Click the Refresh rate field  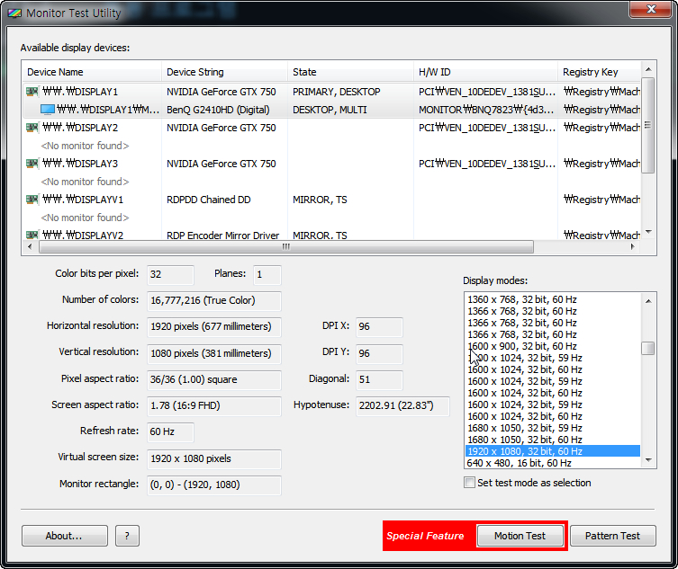point(170,432)
